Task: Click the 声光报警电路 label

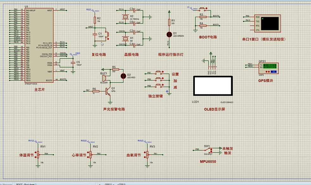Action: coord(114,109)
